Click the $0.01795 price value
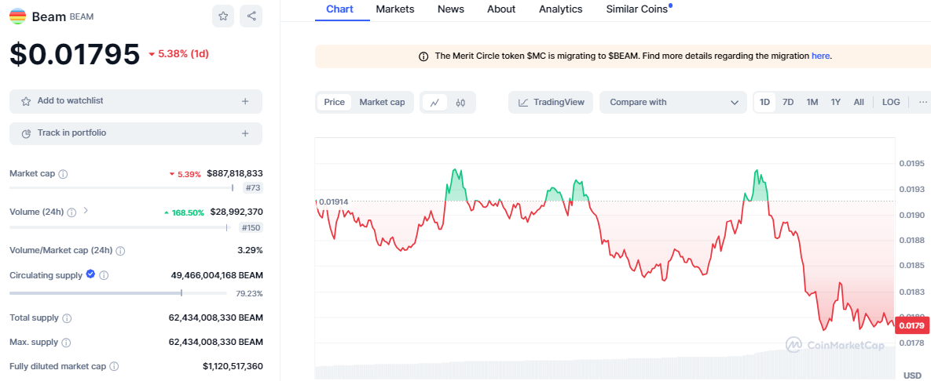 pos(75,54)
